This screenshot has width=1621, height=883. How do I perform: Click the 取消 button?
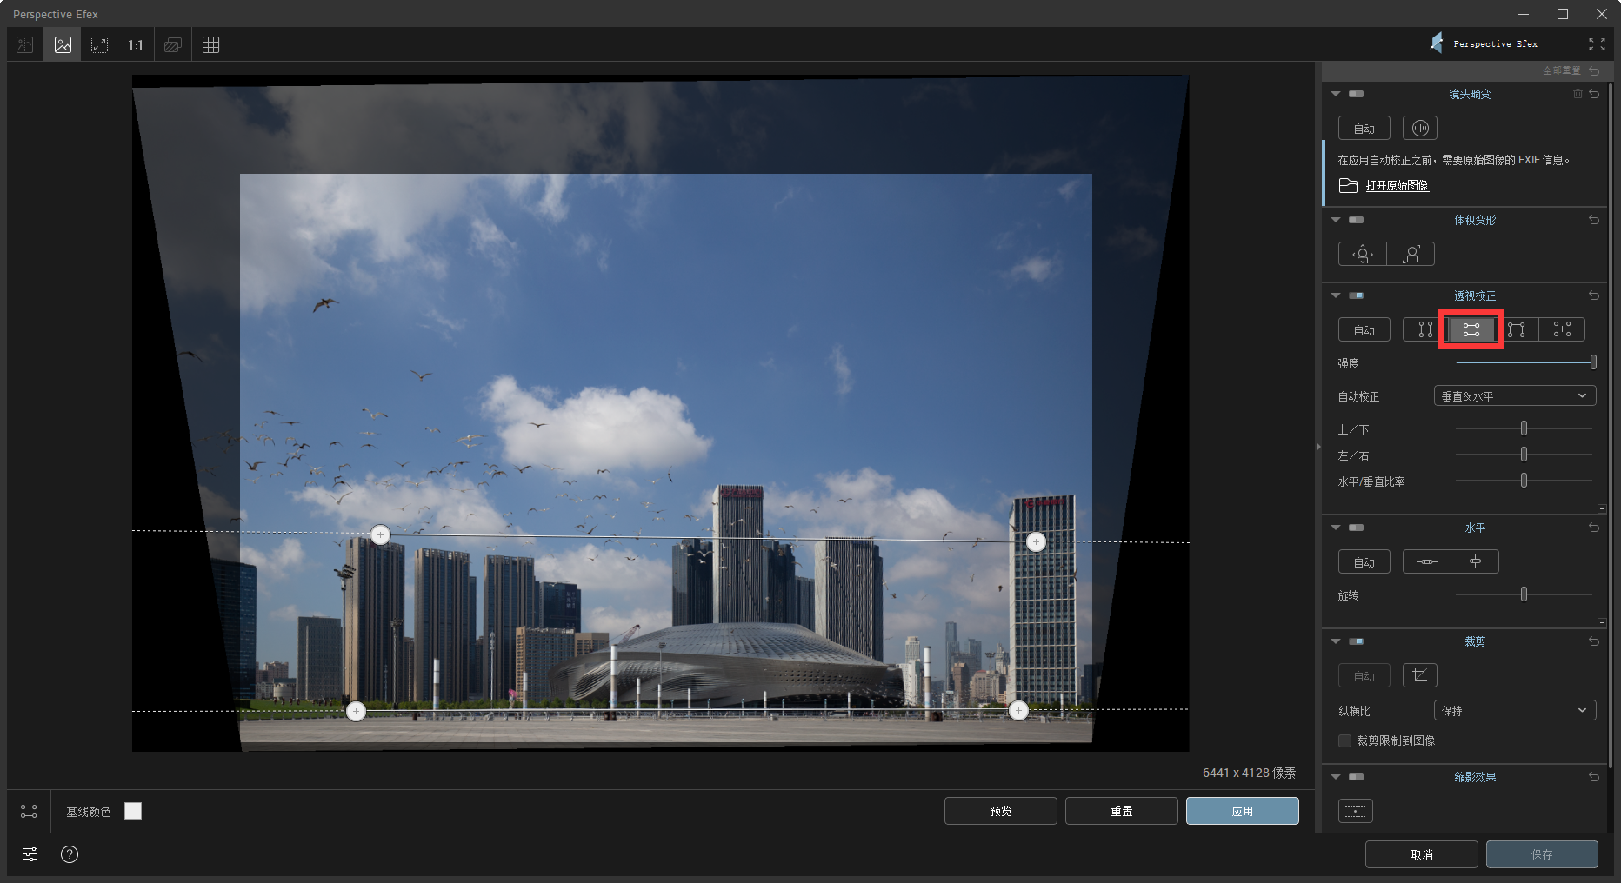pyautogui.click(x=1422, y=854)
